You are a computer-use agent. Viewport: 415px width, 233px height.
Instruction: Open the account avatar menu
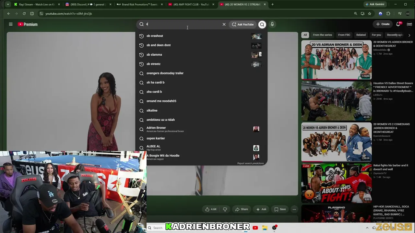click(x=409, y=24)
